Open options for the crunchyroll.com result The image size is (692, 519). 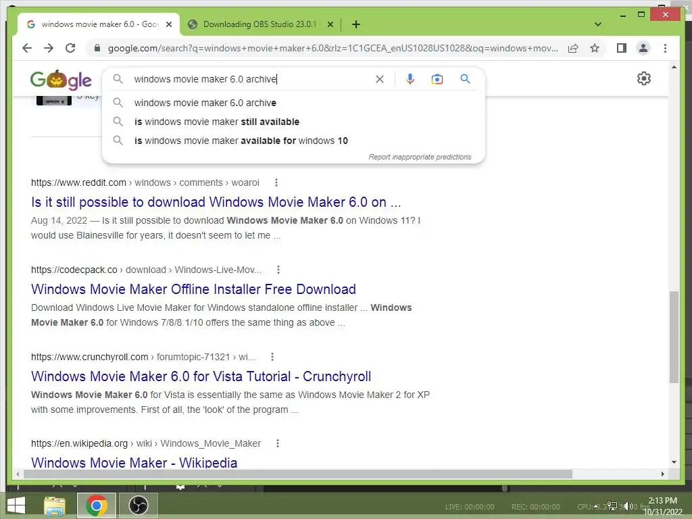(x=272, y=357)
